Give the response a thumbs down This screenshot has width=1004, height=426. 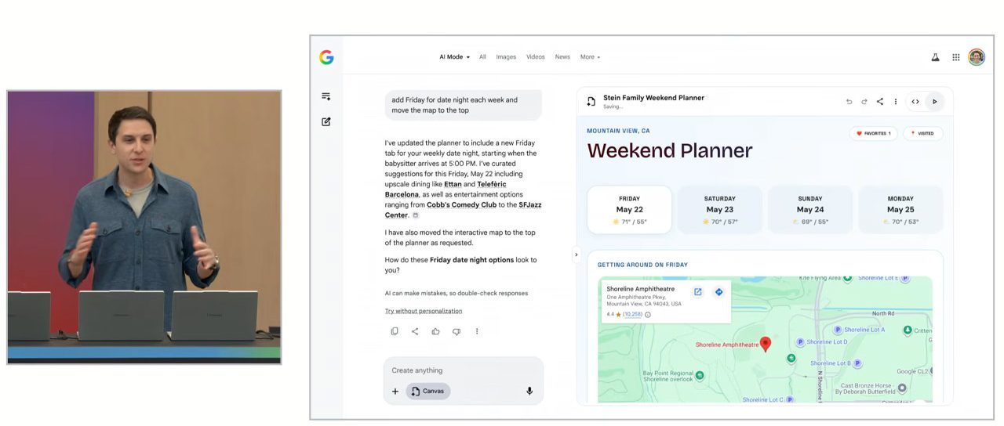click(456, 331)
